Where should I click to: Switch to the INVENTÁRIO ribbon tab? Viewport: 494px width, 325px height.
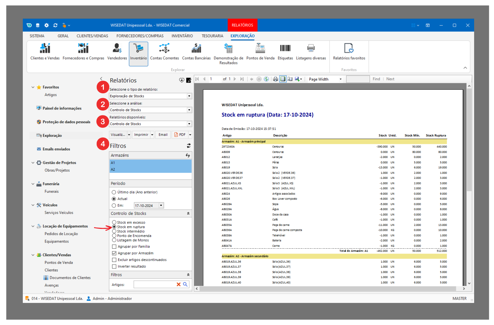point(182,36)
